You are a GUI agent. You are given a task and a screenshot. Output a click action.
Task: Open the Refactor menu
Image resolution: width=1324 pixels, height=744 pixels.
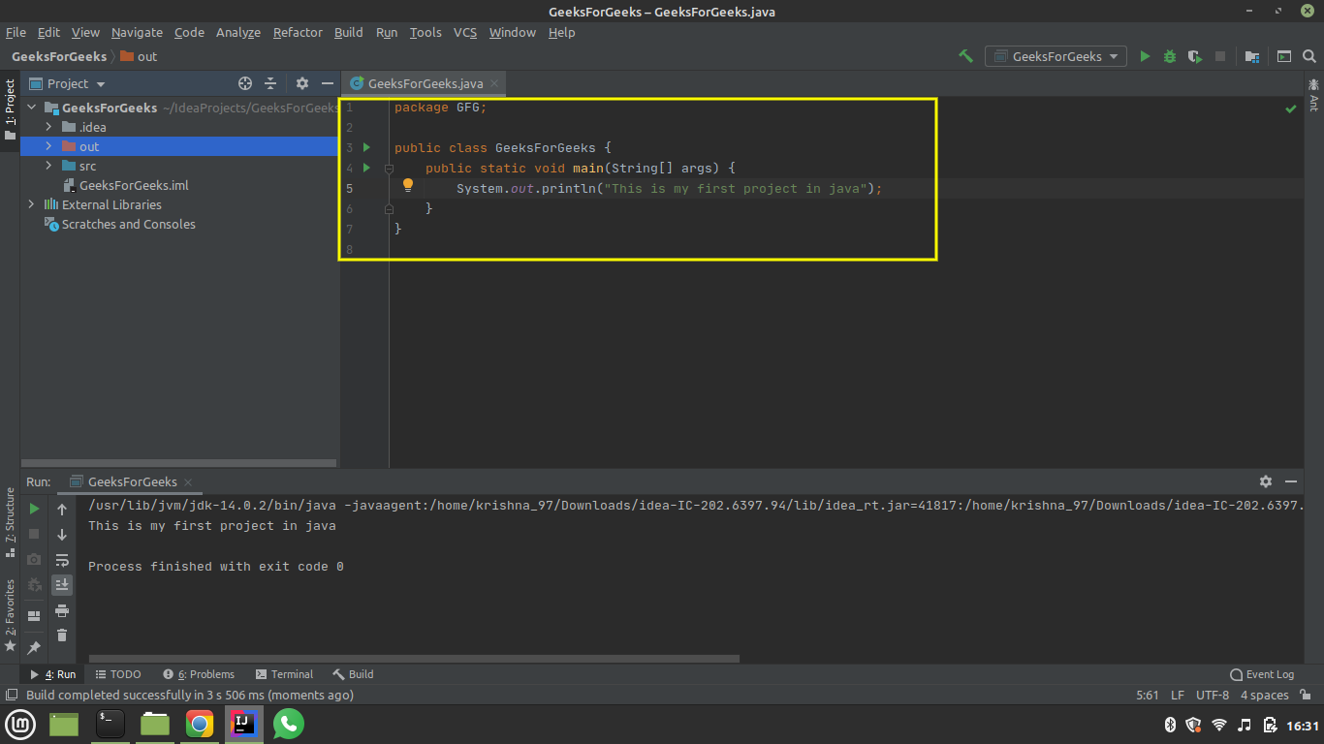coord(298,32)
